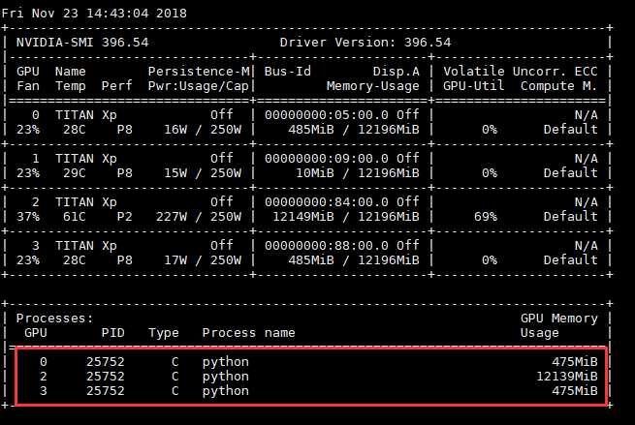Click the 69% GPU utilization value

point(484,216)
